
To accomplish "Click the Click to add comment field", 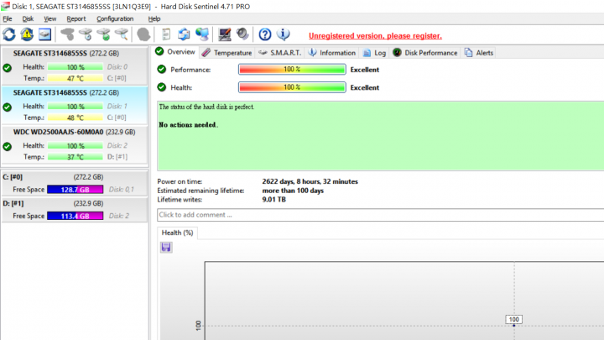I will point(381,215).
